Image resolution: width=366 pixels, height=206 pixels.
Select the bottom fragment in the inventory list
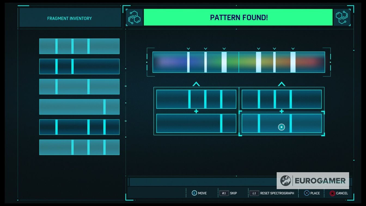click(79, 147)
